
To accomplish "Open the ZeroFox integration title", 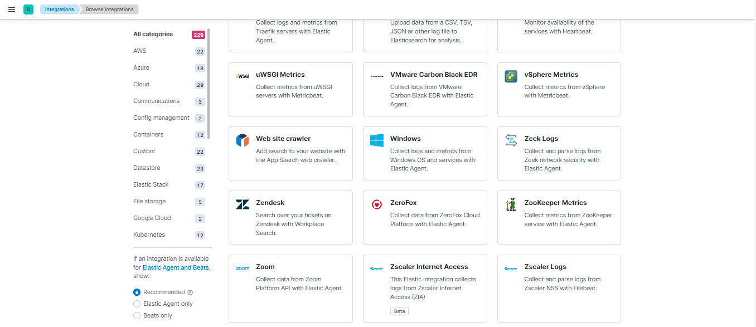I will click(x=404, y=203).
